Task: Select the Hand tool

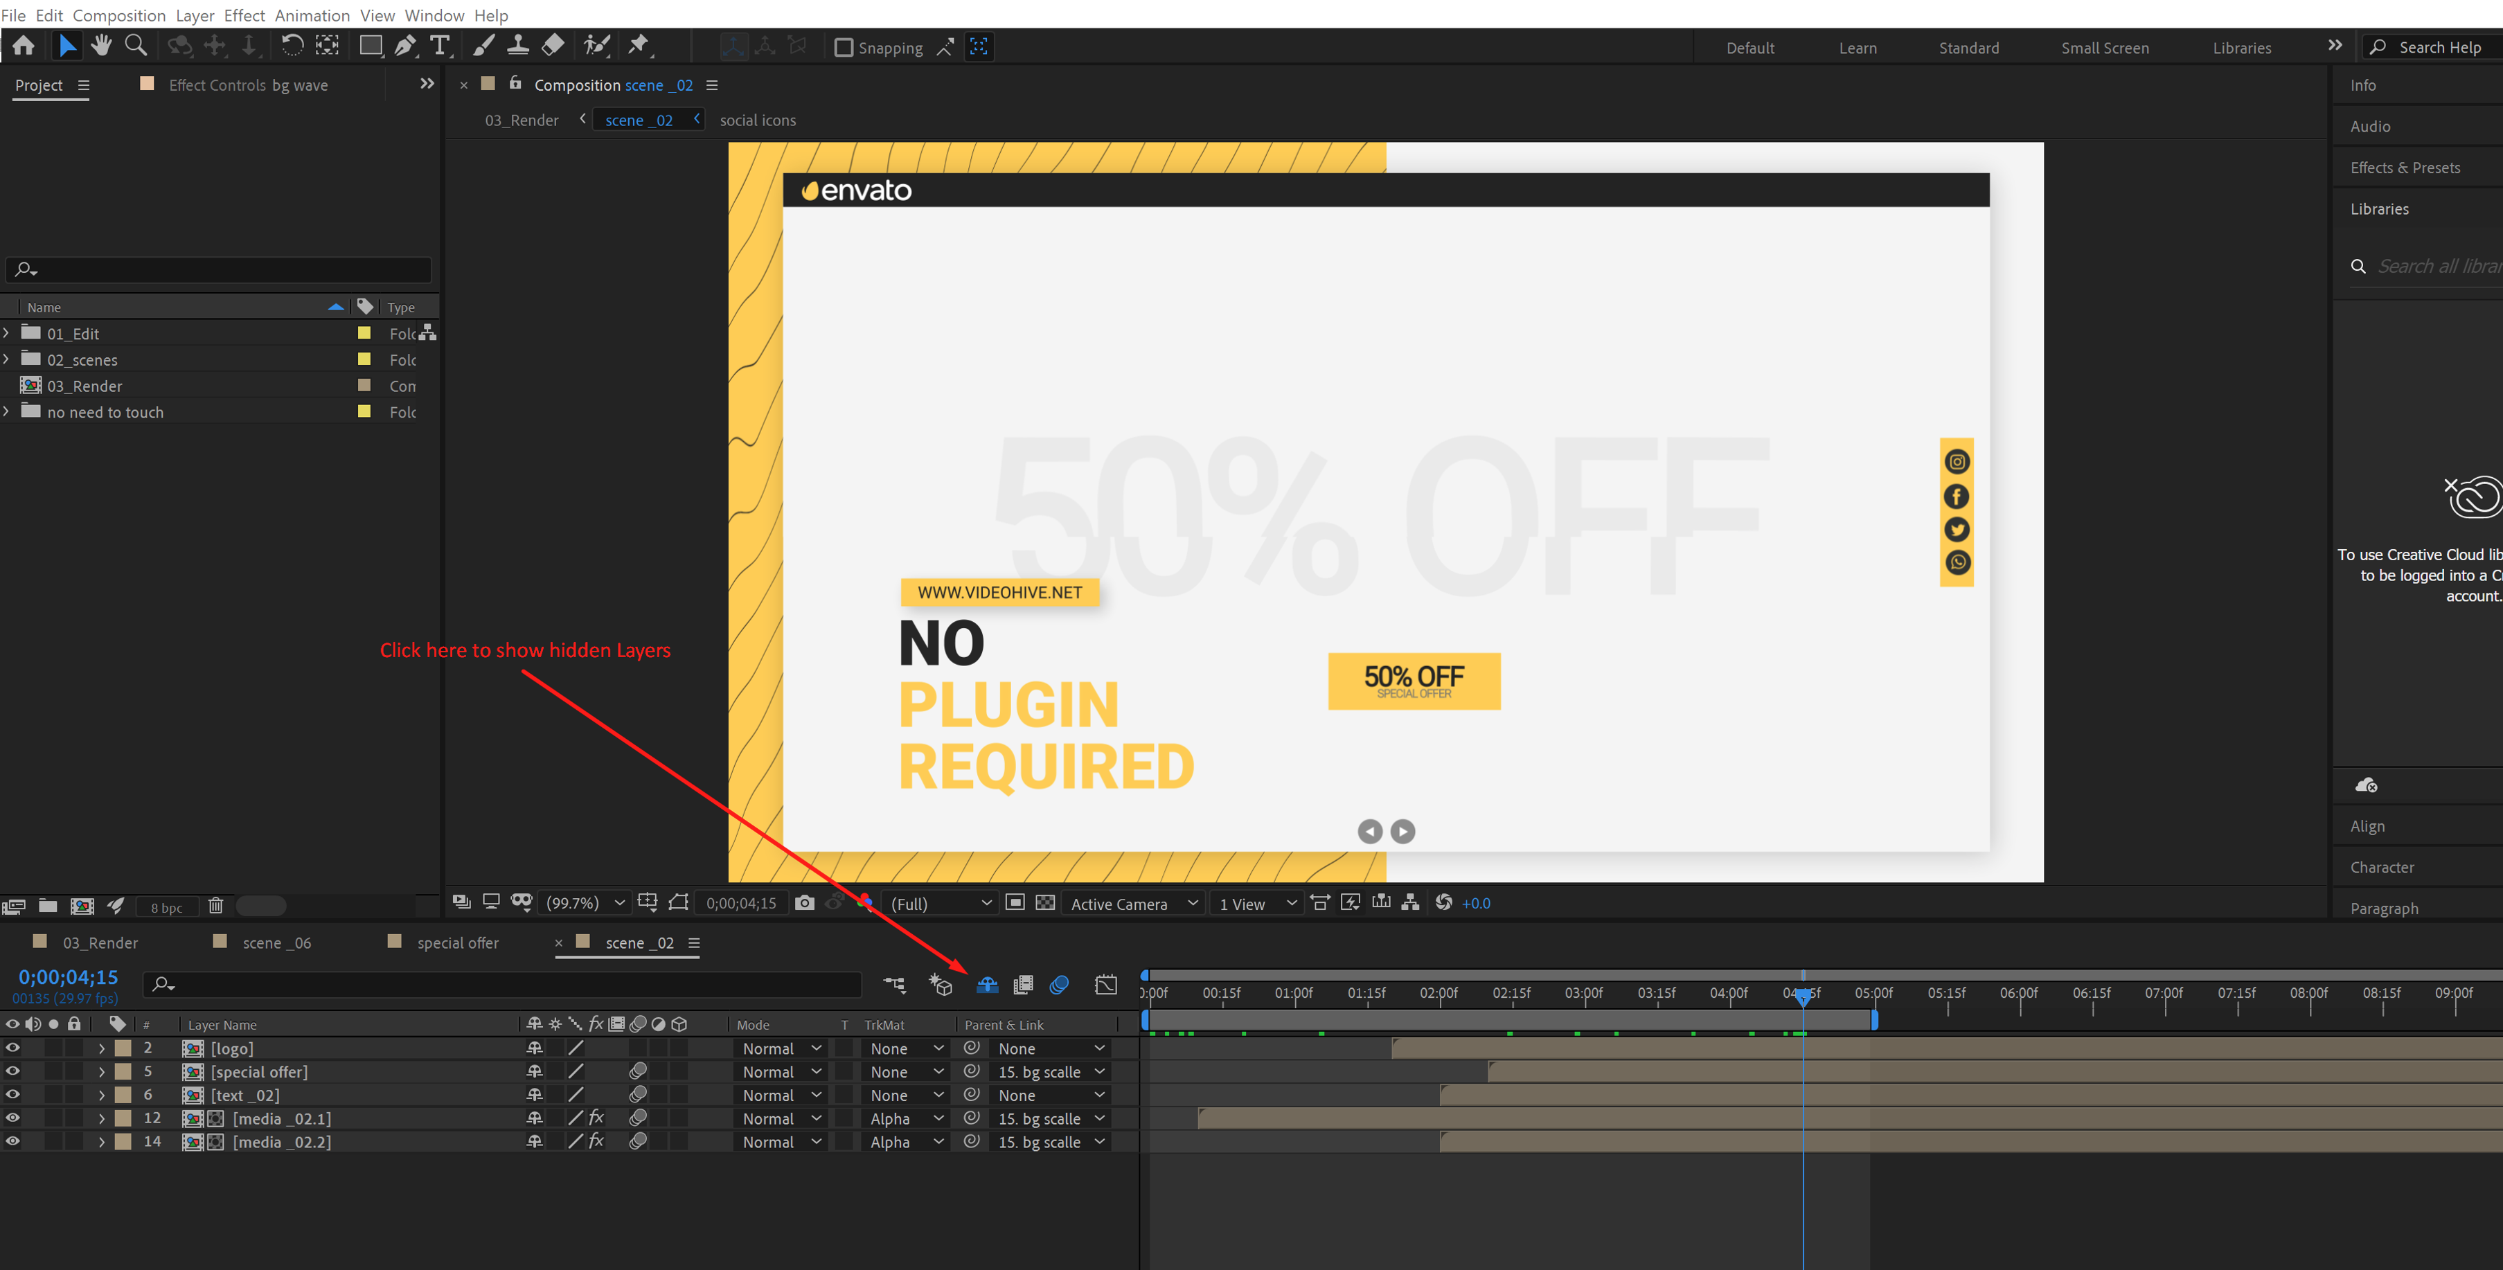Action: click(x=101, y=46)
